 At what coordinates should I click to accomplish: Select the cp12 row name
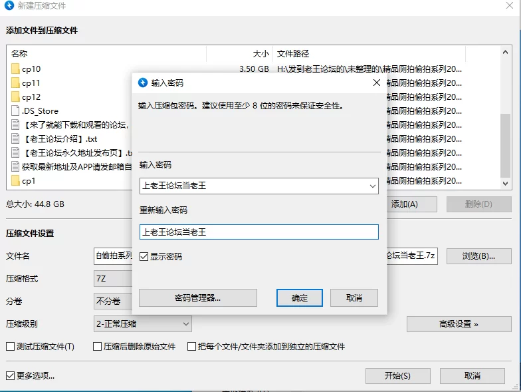[31, 97]
